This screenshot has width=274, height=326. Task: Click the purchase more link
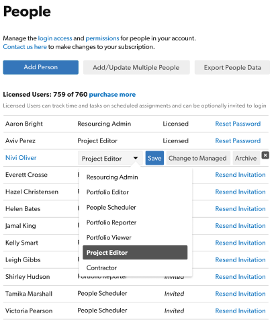point(112,95)
